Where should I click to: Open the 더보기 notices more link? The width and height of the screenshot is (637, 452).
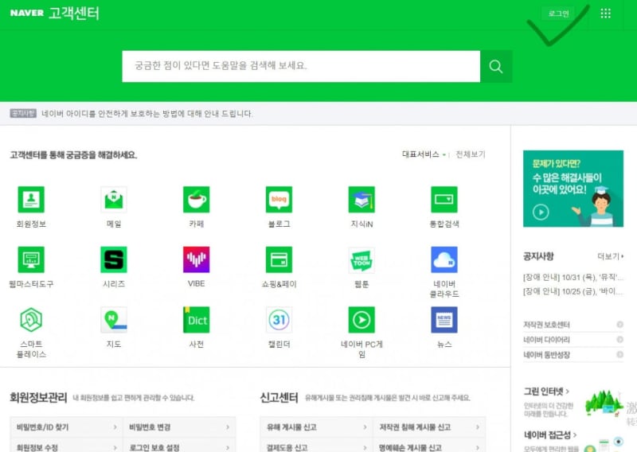pos(610,256)
